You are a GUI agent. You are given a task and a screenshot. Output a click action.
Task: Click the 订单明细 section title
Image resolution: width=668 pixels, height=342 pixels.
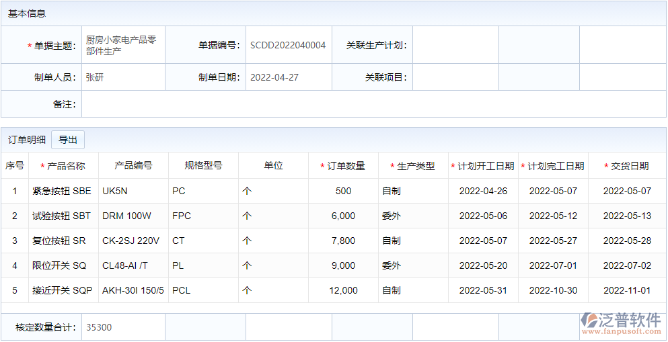(27, 140)
